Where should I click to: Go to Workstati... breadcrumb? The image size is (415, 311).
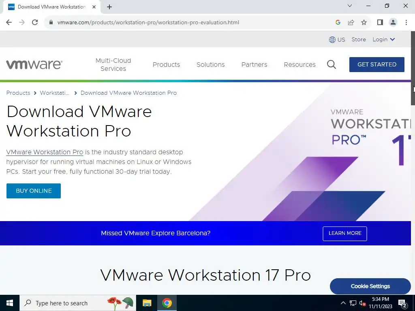55,93
